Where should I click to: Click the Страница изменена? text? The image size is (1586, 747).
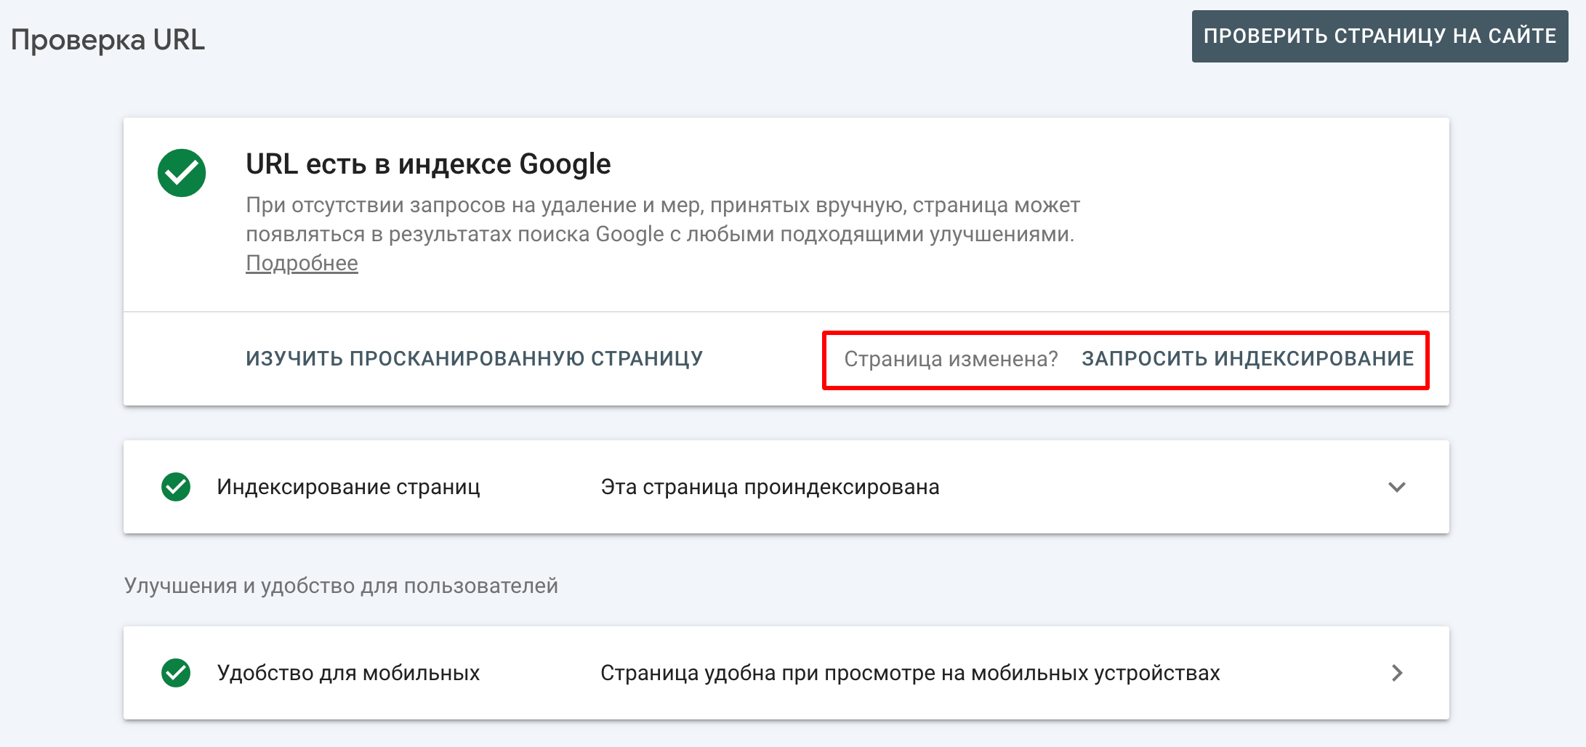951,359
